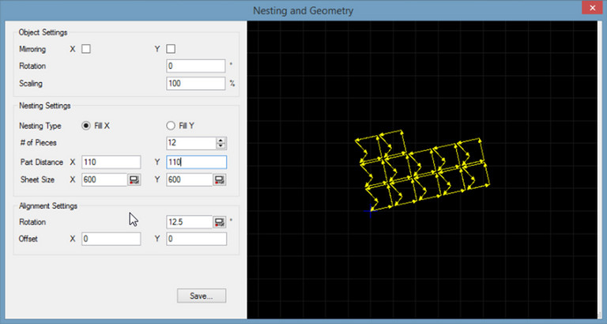Click the blue origin cross in preview
607x324 pixels.
tap(371, 211)
